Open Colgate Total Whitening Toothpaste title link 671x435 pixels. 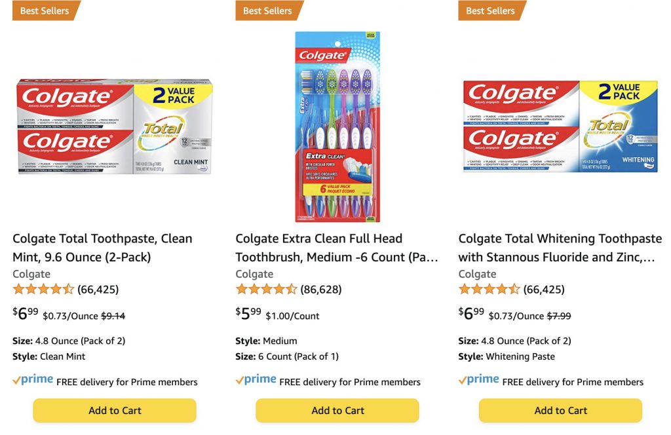pyautogui.click(x=560, y=248)
